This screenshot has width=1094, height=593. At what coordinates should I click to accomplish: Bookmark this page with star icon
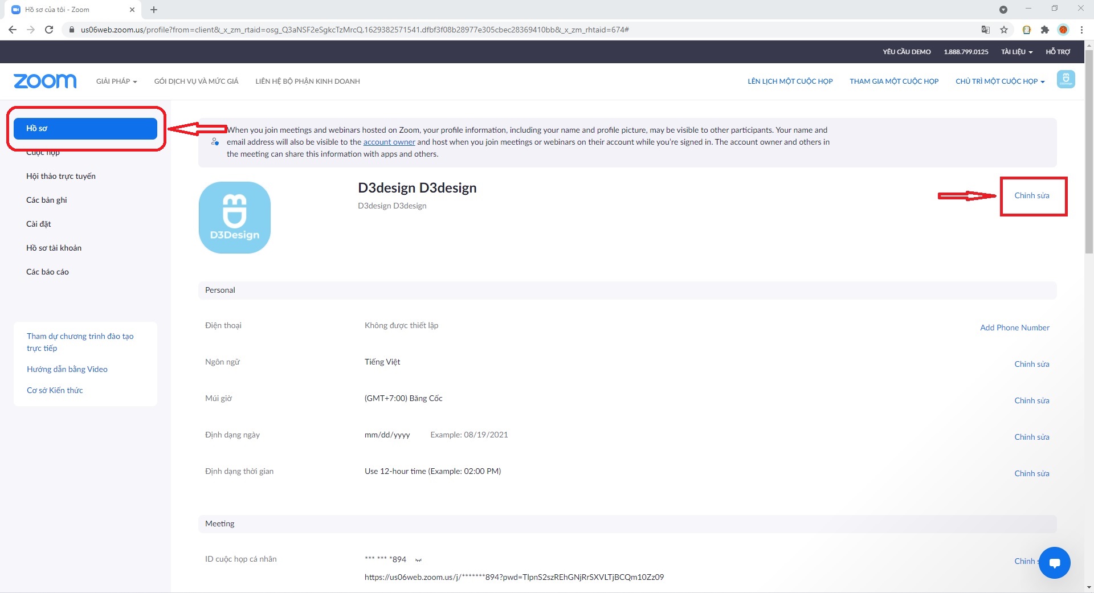point(1004,30)
